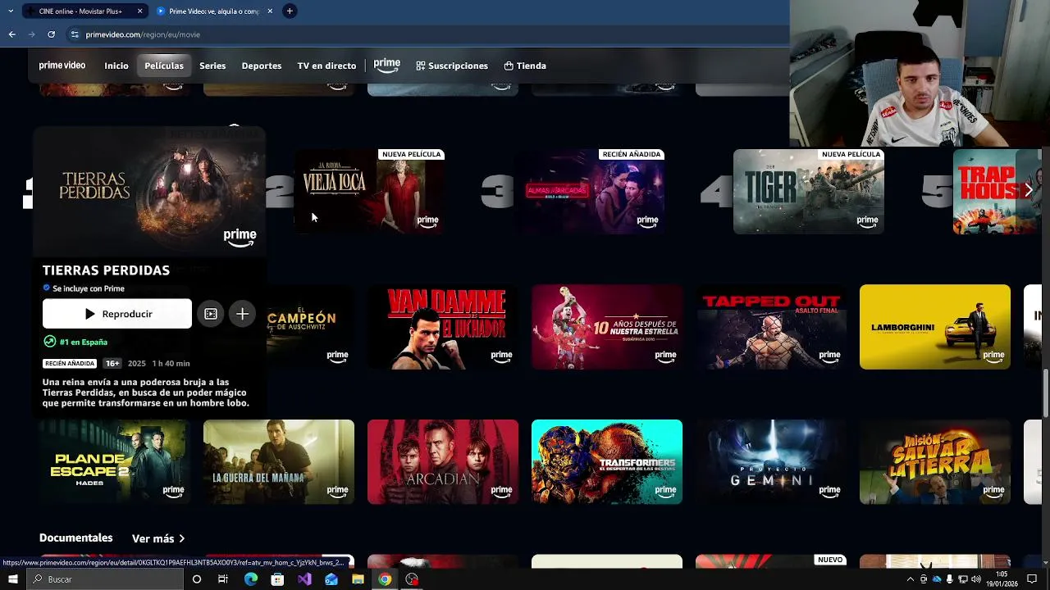Open the Tierras Perdidas title link
Image resolution: width=1050 pixels, height=590 pixels.
(x=106, y=270)
